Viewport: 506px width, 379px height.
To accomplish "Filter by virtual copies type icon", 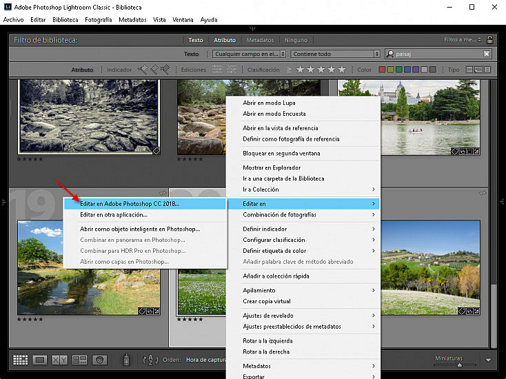I will [478, 70].
